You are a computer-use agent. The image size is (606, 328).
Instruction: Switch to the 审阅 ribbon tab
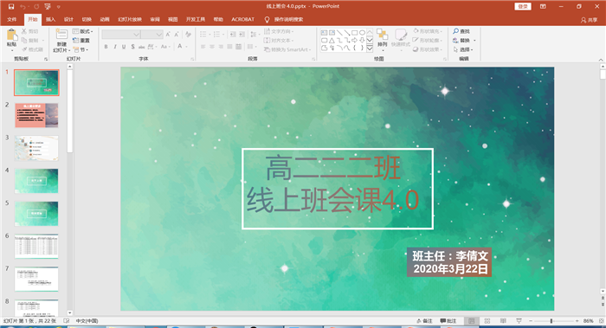(155, 19)
